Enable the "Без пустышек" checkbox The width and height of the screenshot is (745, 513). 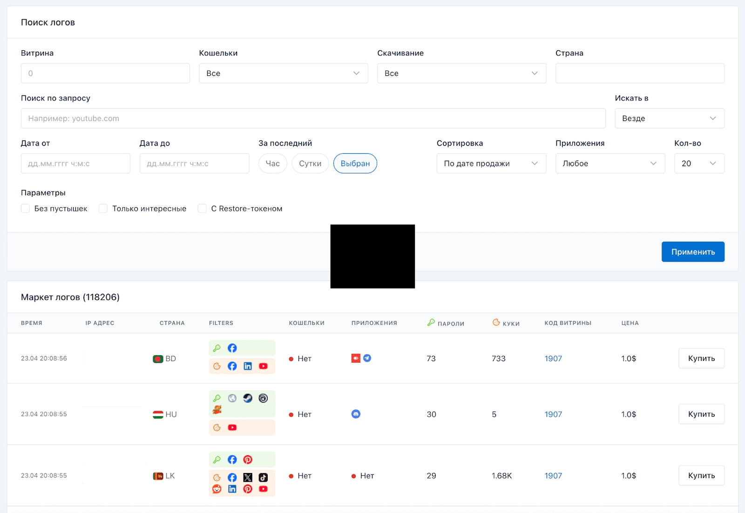(26, 209)
